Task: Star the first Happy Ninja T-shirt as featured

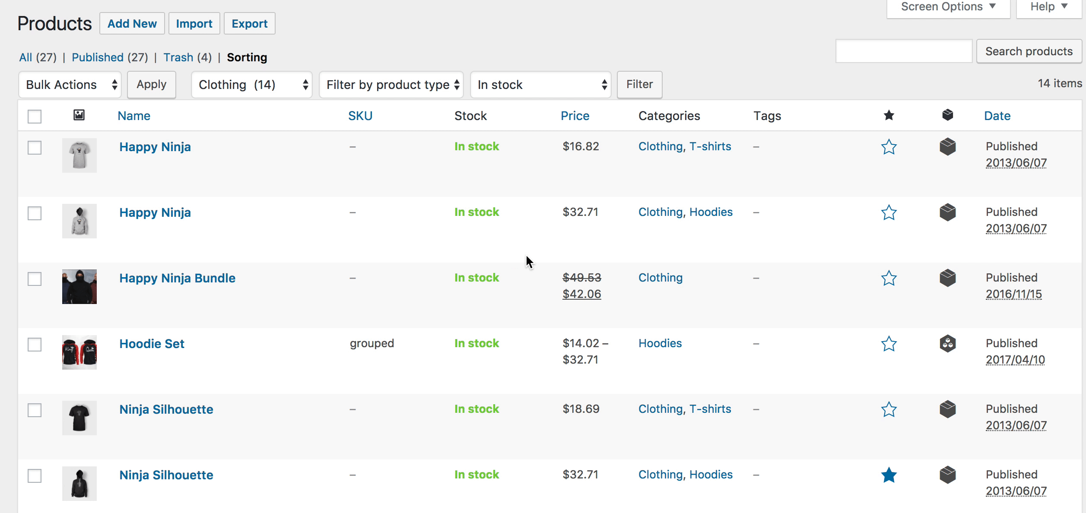Action: tap(889, 147)
